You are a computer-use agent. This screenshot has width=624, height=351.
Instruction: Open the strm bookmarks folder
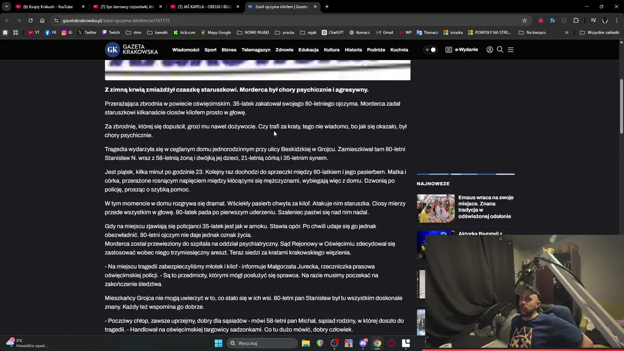point(134,33)
